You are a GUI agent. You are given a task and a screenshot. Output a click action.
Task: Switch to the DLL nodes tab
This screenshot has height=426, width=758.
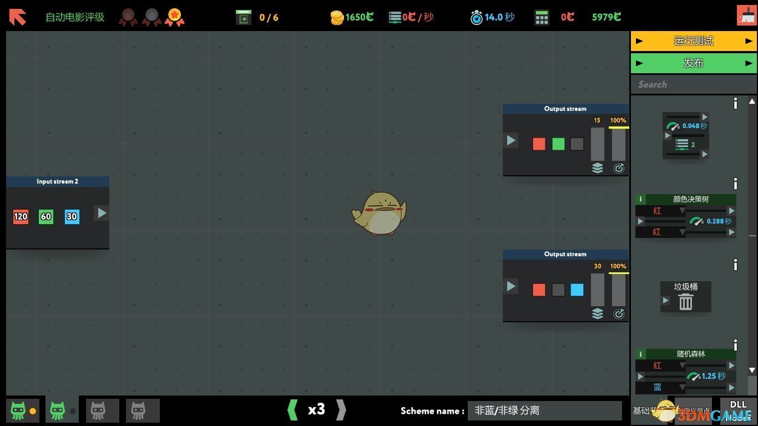tap(738, 410)
